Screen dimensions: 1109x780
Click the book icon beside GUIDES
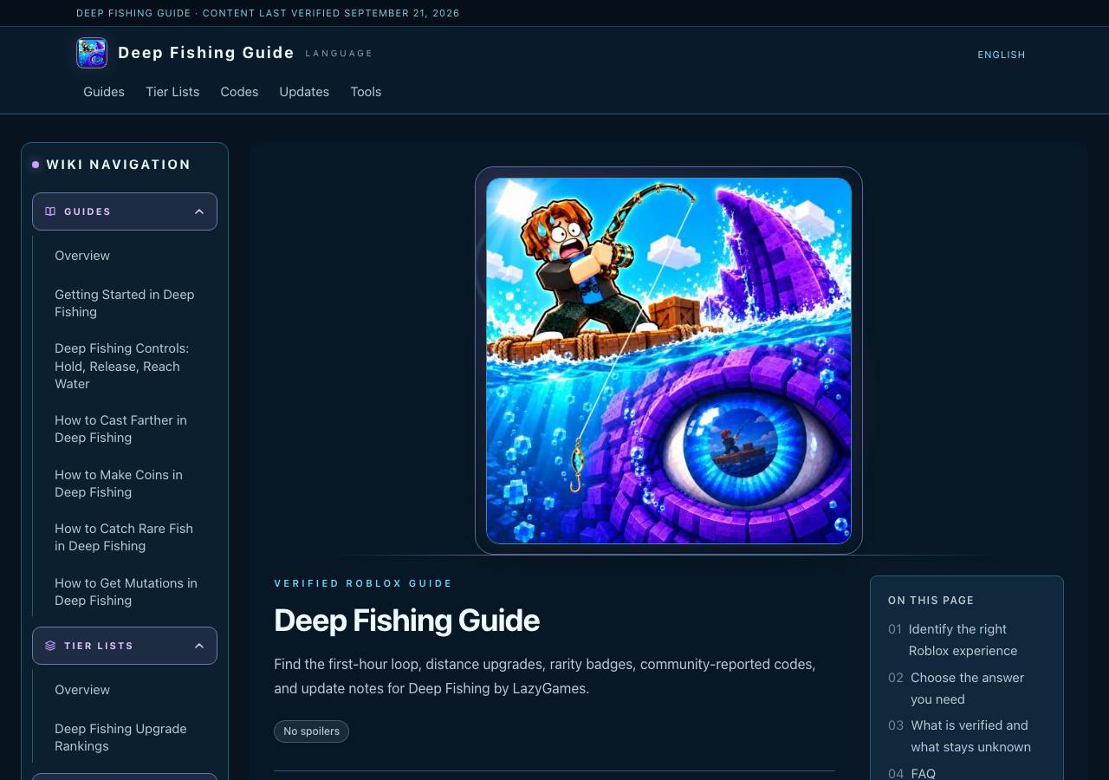[x=50, y=211]
